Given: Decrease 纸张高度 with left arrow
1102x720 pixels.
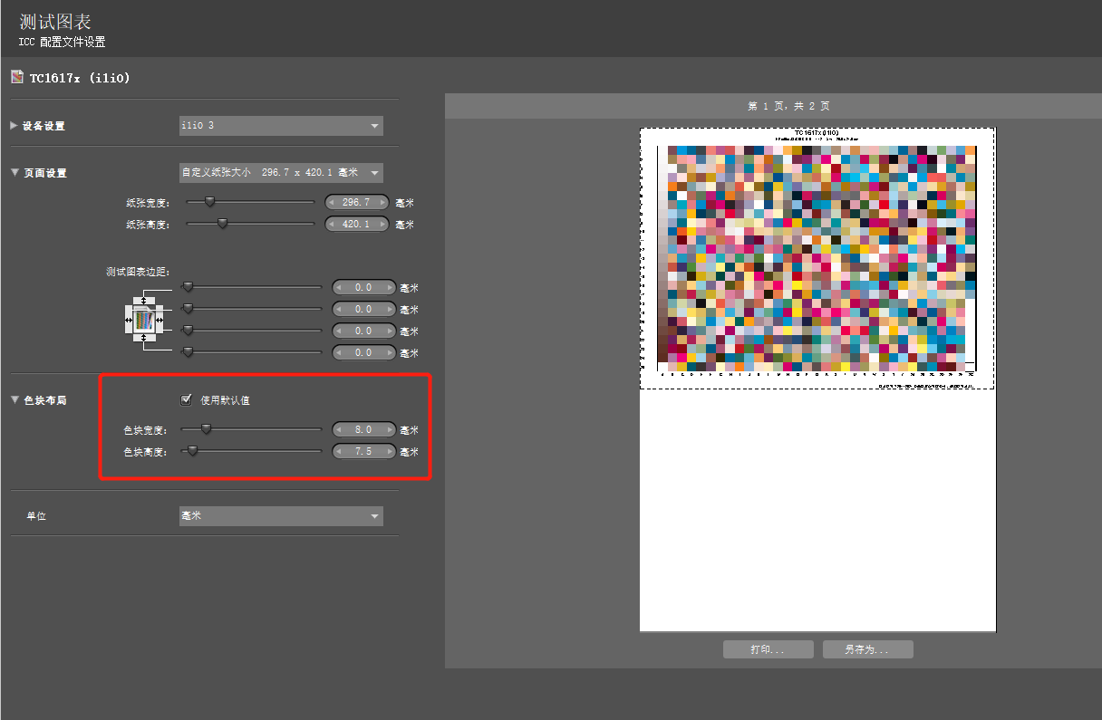Looking at the screenshot, I should click(x=333, y=224).
